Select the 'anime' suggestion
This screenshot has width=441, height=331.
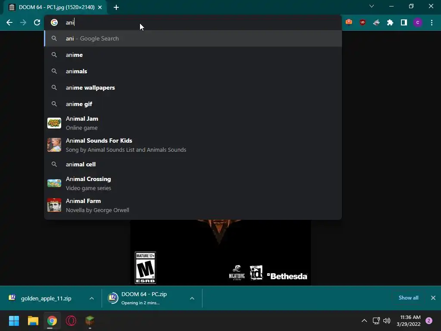point(193,55)
